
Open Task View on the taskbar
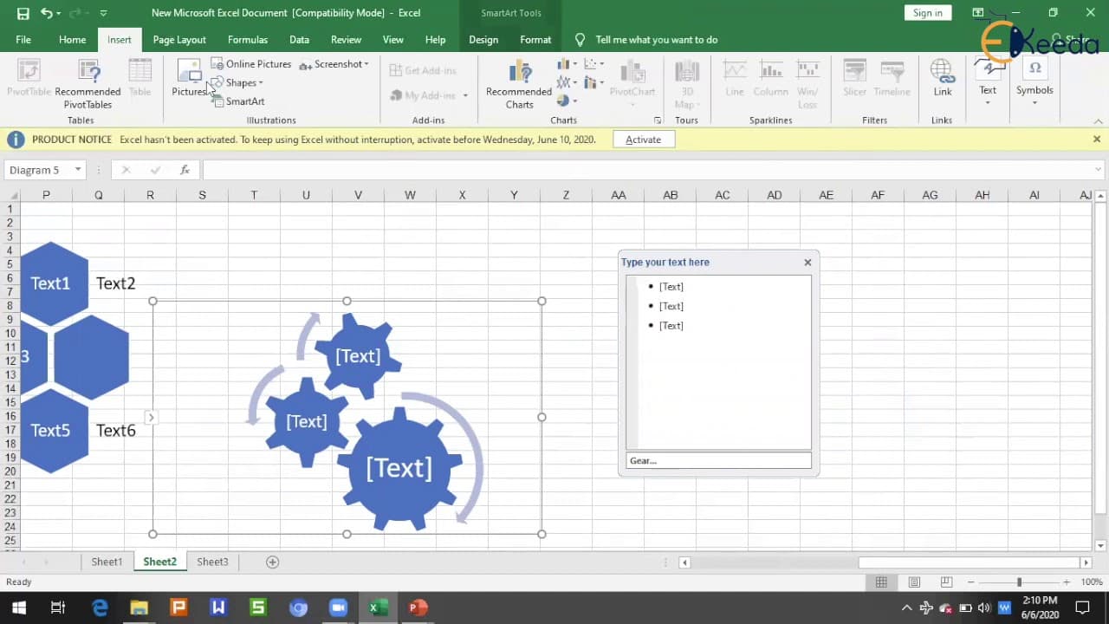[x=58, y=608]
